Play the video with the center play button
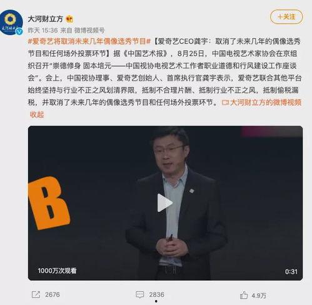 [164, 202]
